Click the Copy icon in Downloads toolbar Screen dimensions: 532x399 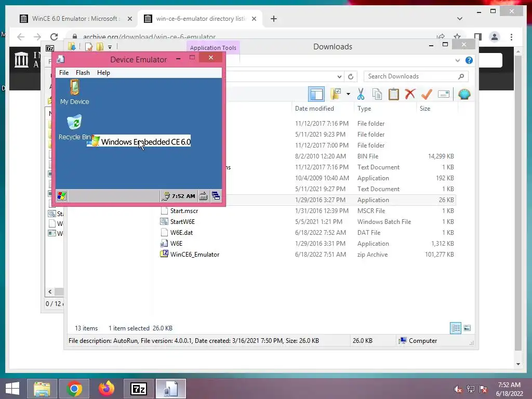377,94
